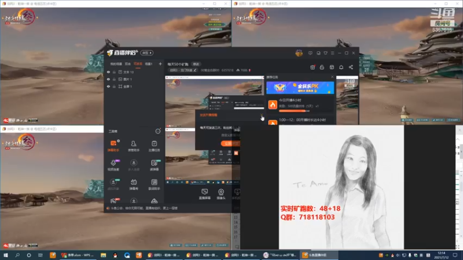Click the taskbar clock showing 12:14
Viewport: 463px width, 260px height.
coord(441,255)
